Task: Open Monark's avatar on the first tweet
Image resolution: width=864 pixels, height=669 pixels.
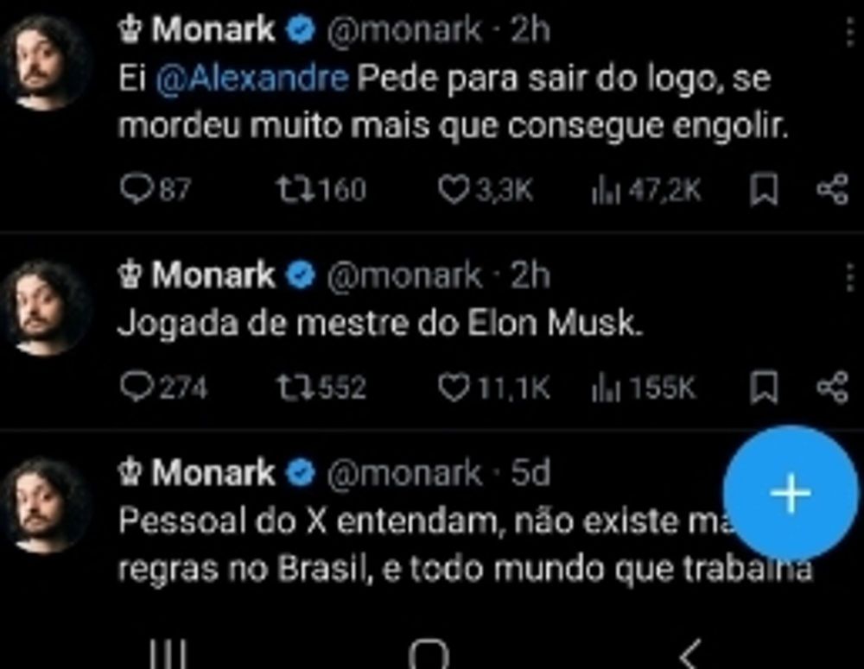Action: tap(47, 61)
